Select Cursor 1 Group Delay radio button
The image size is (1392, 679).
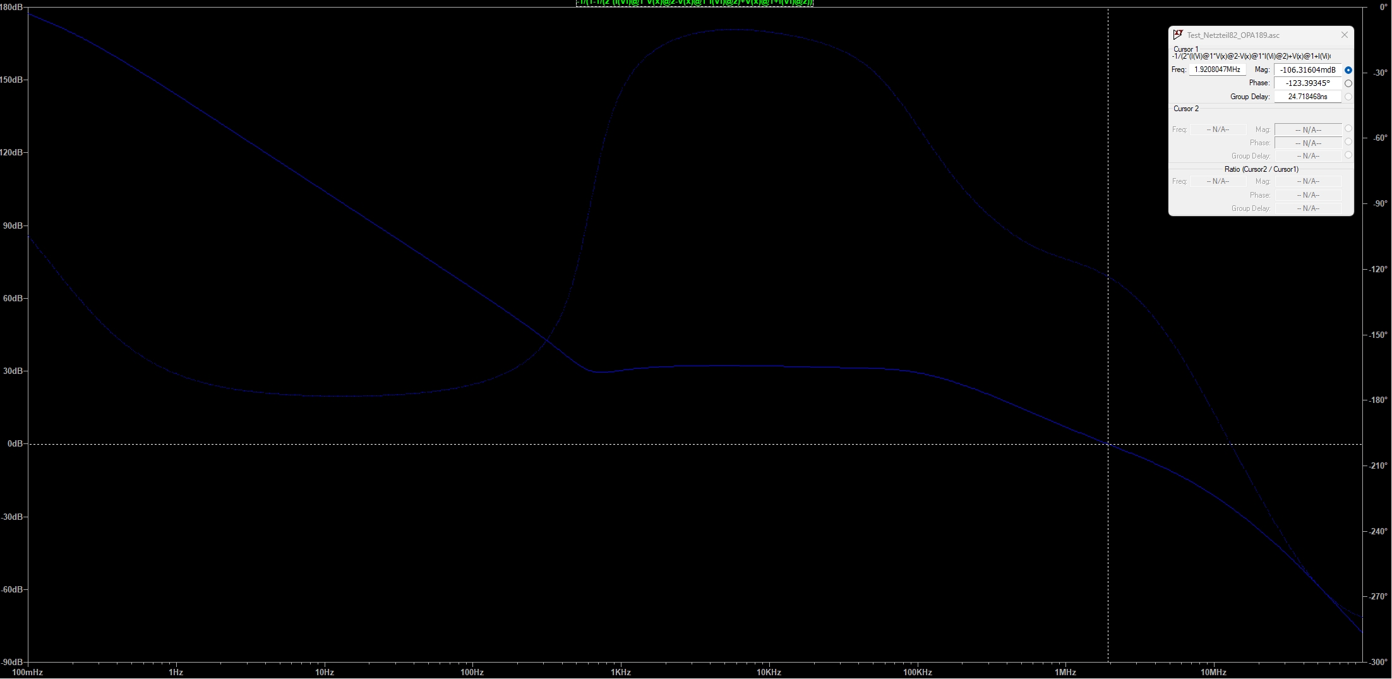point(1348,97)
